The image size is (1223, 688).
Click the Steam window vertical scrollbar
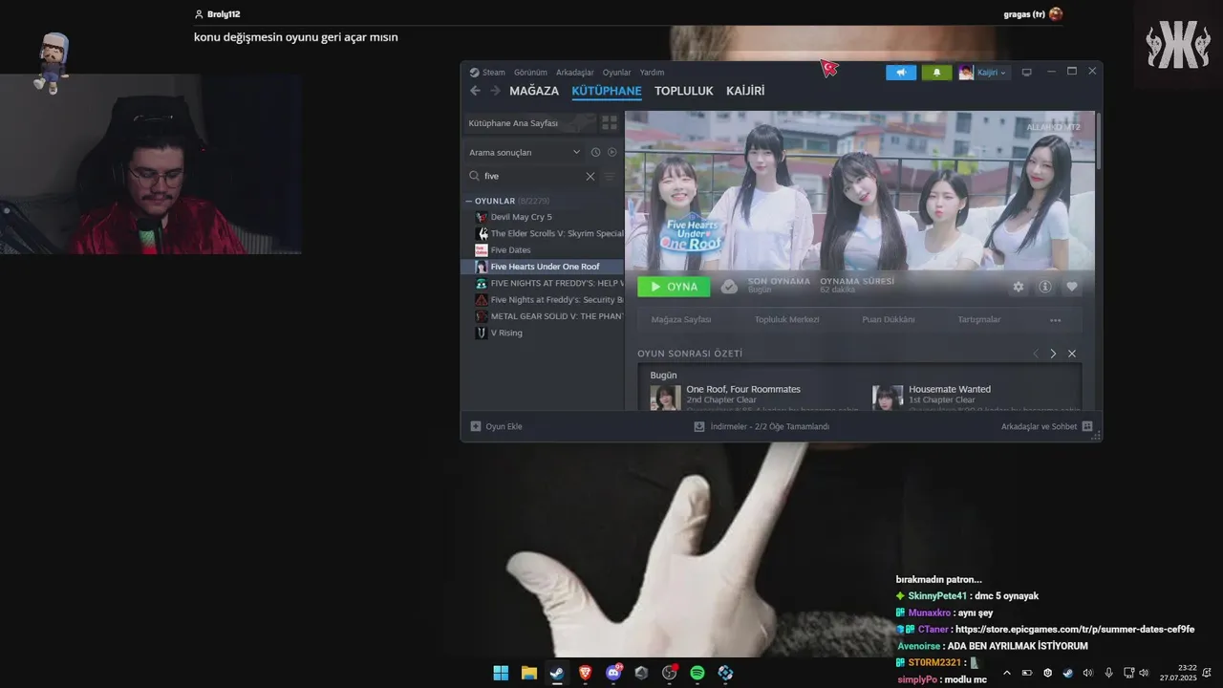(x=1099, y=141)
